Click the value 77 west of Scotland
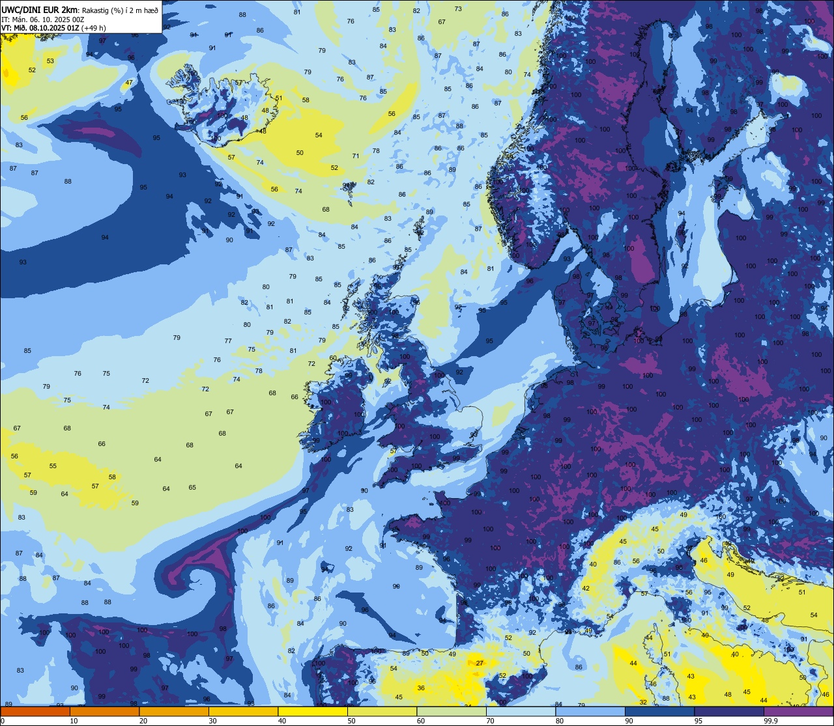 [228, 341]
